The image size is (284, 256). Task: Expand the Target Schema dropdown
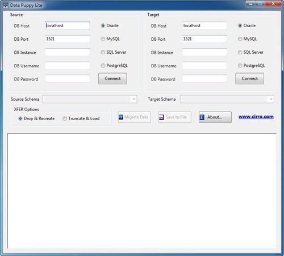pyautogui.click(x=227, y=99)
